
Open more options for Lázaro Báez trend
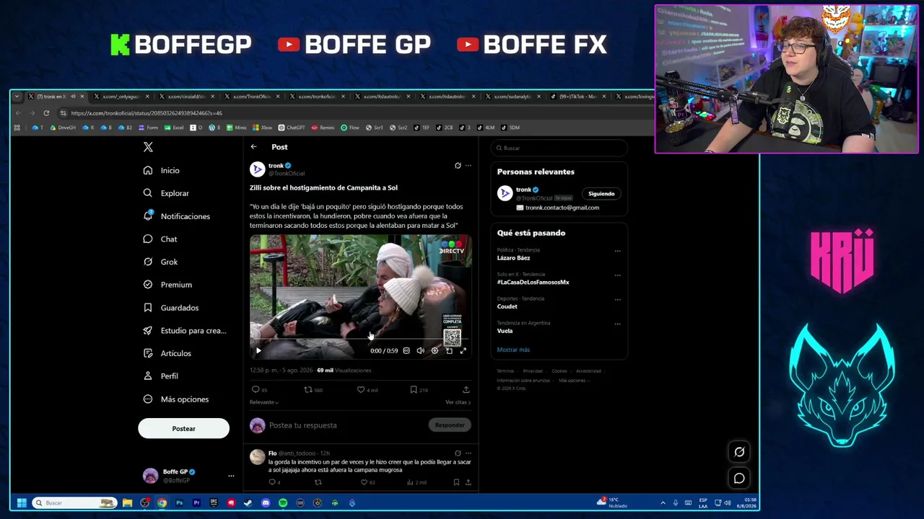click(x=617, y=251)
